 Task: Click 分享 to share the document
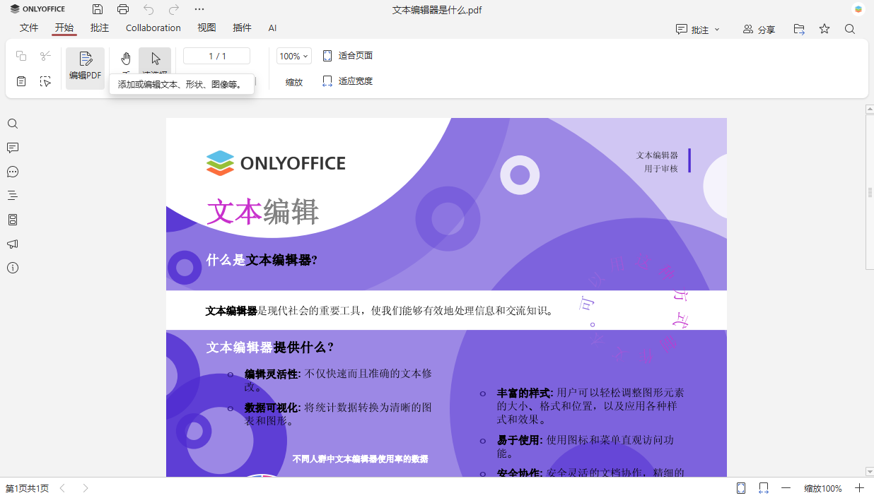[759, 28]
